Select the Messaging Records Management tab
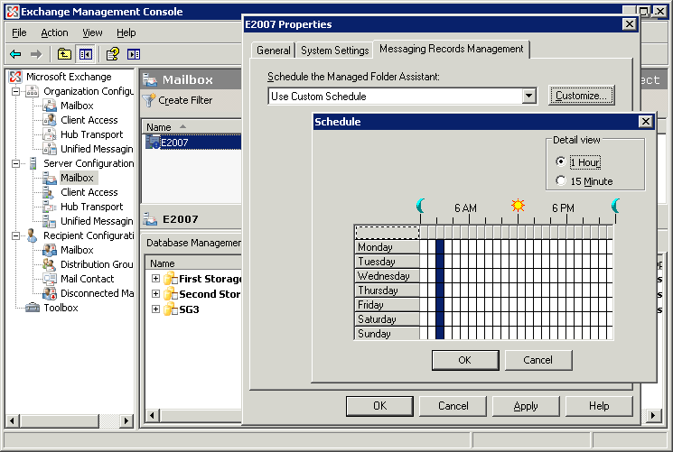673x452 pixels. (451, 49)
